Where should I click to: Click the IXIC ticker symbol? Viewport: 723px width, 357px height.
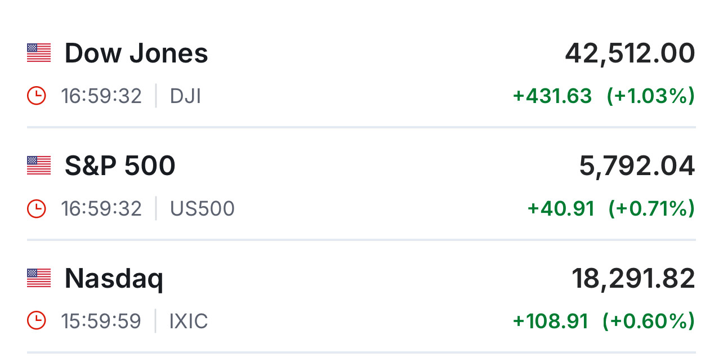pos(189,322)
